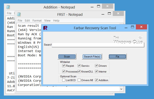Enable the Drivers MD5 optional scan
This screenshot has width=154, height=99.
(x=79, y=80)
